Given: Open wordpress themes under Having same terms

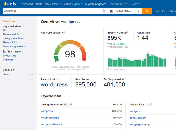Looking at the screenshot, I should [51, 124].
